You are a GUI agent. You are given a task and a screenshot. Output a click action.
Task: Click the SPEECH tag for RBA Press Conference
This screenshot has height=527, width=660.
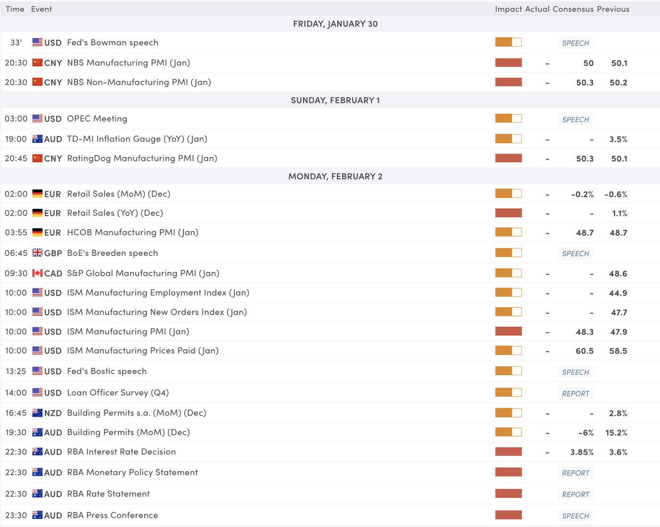(576, 516)
